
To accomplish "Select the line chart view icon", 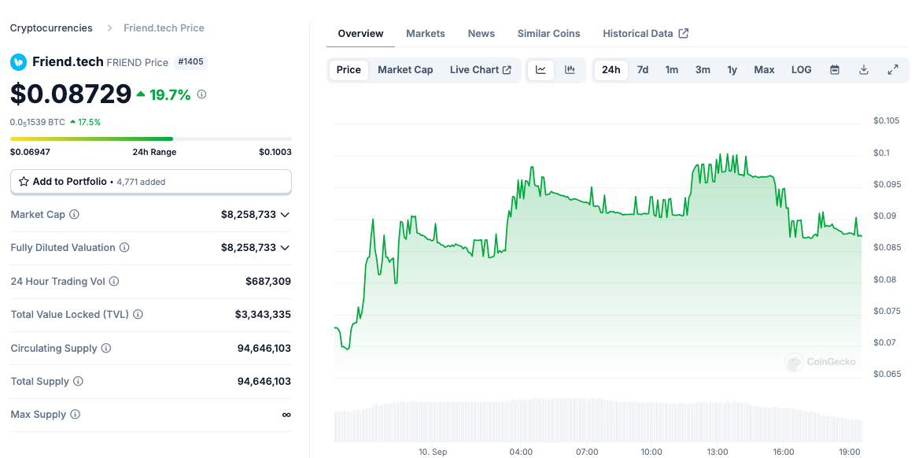I will (x=541, y=70).
